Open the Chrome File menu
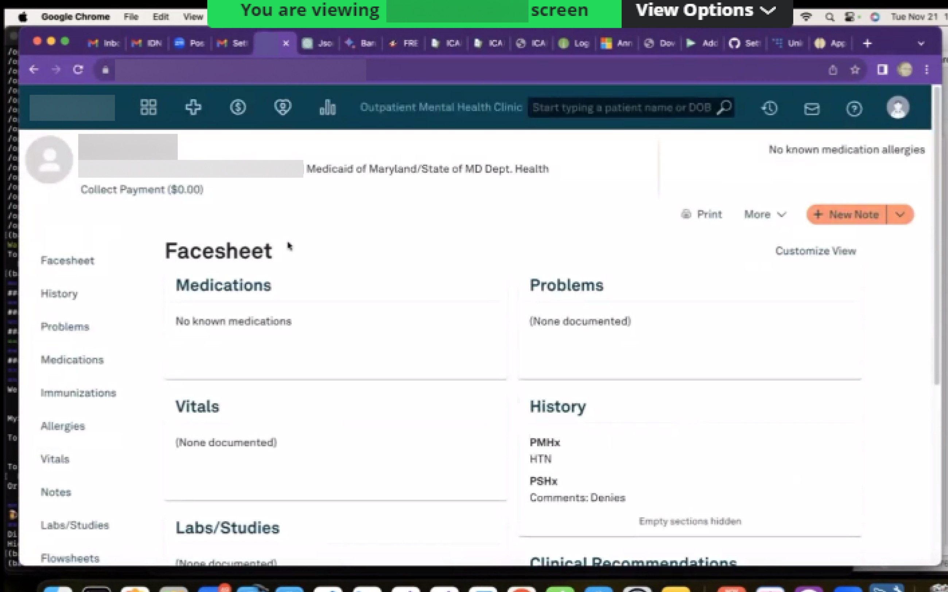This screenshot has width=948, height=592. (131, 17)
